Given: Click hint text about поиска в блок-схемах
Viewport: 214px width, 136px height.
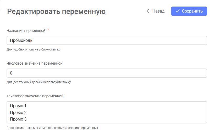Looking at the screenshot, I should [33, 49].
